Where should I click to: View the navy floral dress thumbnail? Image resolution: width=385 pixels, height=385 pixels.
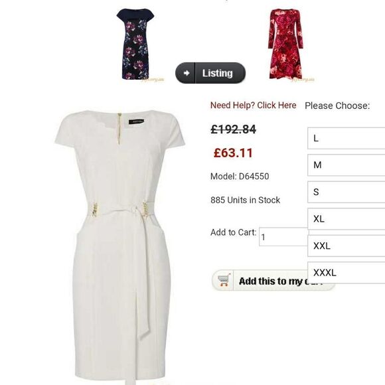pos(135,44)
